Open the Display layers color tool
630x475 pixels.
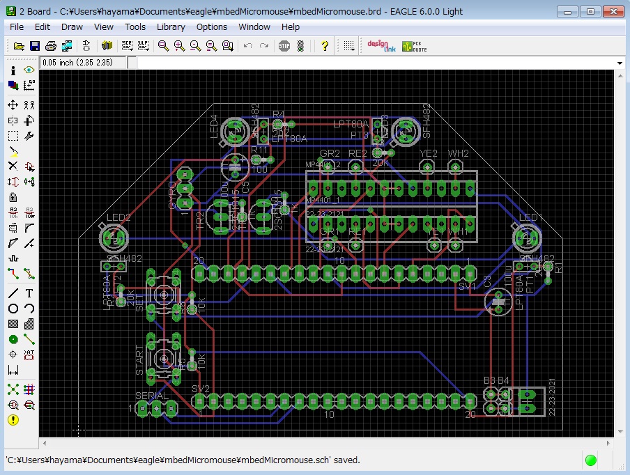tap(13, 85)
